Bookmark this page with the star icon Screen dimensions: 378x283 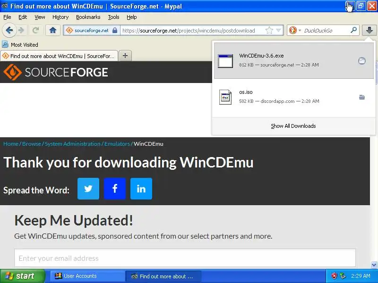[269, 30]
